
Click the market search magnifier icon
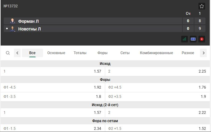coord(8,53)
